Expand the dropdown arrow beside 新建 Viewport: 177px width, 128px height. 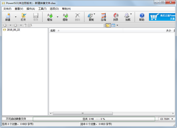pos(16,17)
